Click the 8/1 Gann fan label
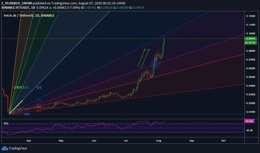Image resolution: width=260 pixels, height=153 pixels. point(39,111)
